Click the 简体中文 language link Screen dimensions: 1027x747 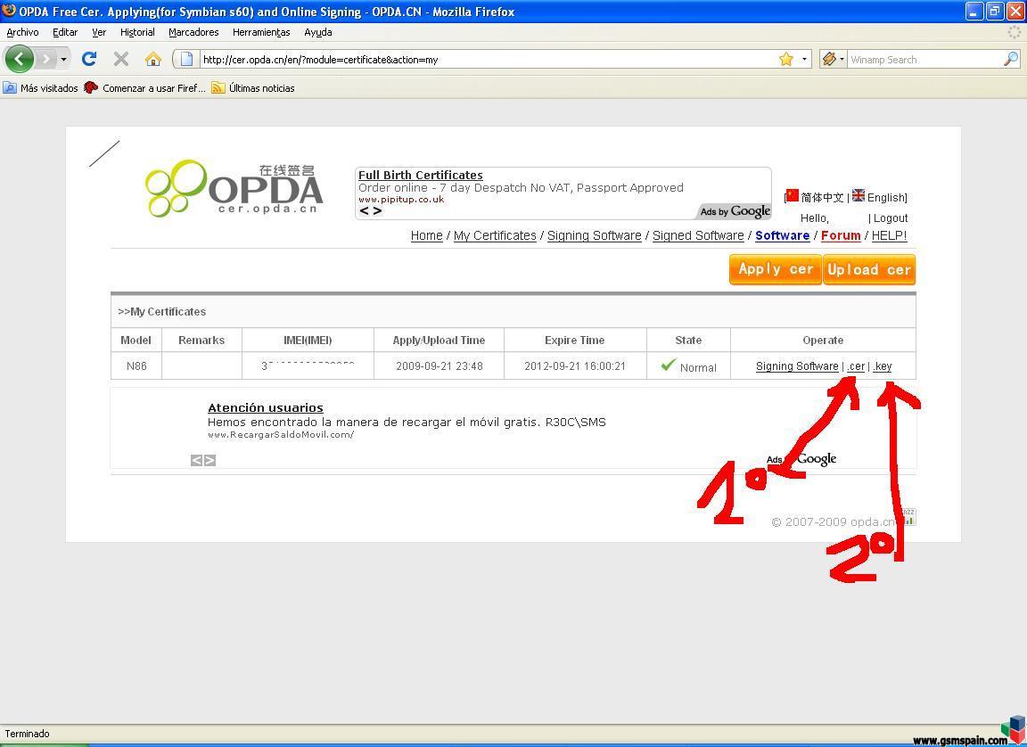point(822,197)
